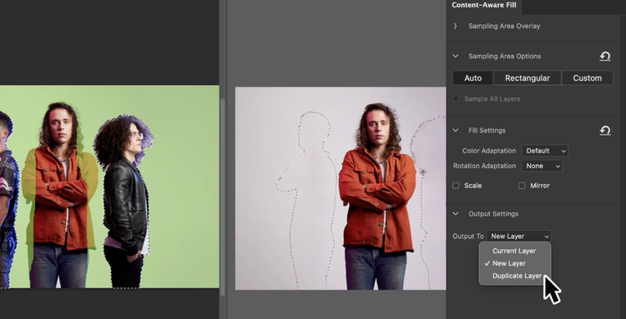The height and width of the screenshot is (319, 626).
Task: Click the Sampling Area Options heading text
Action: click(505, 56)
